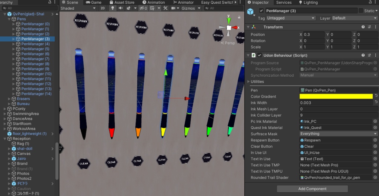The image size is (379, 196).
Task: Pick object for Text In Use field
Action: pos(375,159)
